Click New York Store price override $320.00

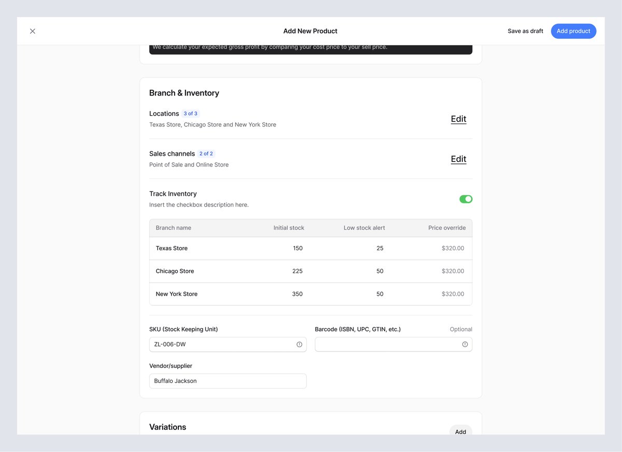(453, 294)
